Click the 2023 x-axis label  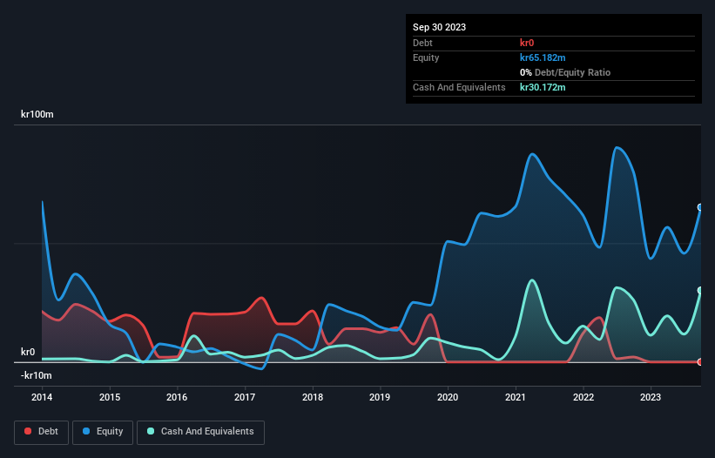coord(651,397)
